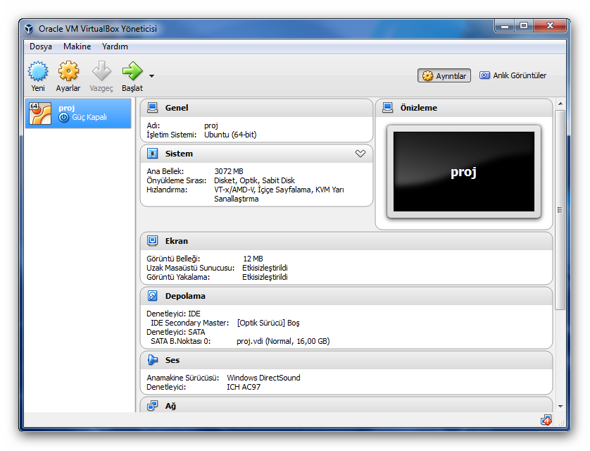Click the Ekran display icon

pyautogui.click(x=152, y=241)
